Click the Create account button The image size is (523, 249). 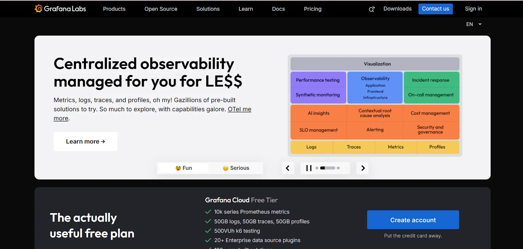pyautogui.click(x=413, y=220)
